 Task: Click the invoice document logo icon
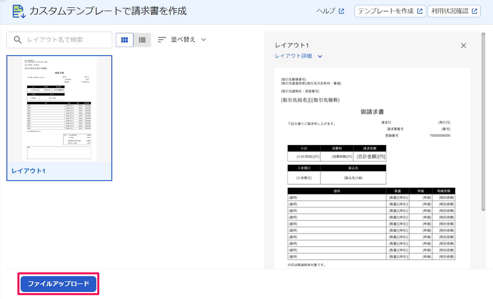[19, 11]
